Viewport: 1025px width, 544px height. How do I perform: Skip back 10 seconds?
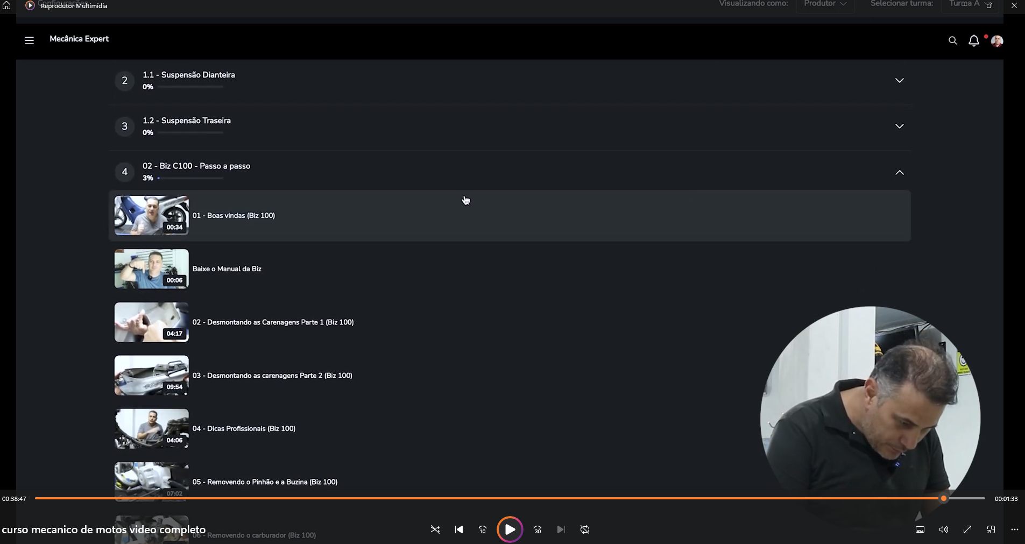[x=482, y=529]
